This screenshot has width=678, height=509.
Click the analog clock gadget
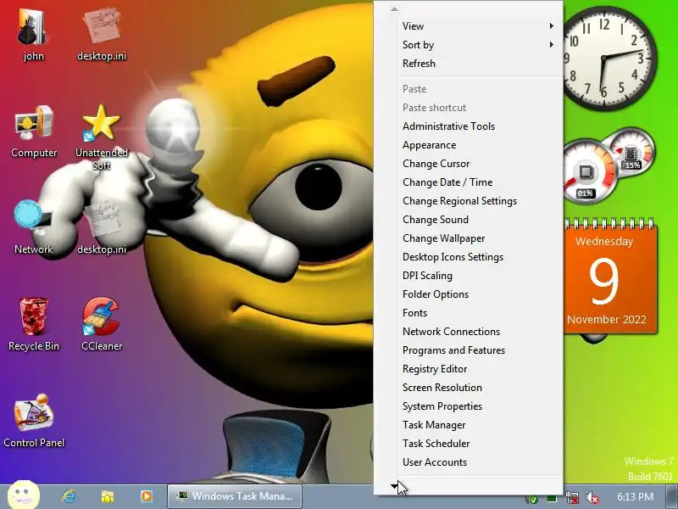click(x=609, y=58)
